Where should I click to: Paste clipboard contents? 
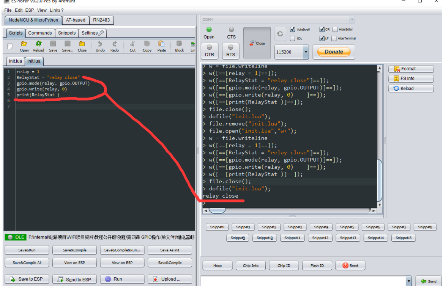coord(161,46)
